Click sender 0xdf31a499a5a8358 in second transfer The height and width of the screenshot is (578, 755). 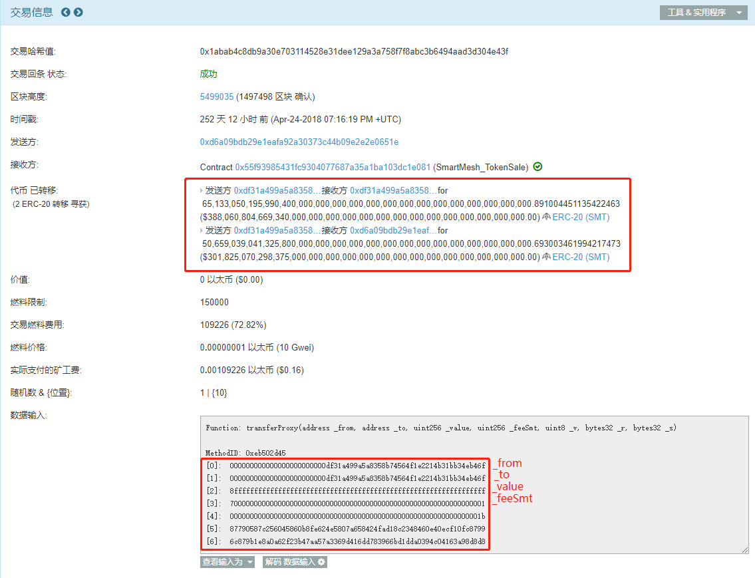tap(277, 231)
